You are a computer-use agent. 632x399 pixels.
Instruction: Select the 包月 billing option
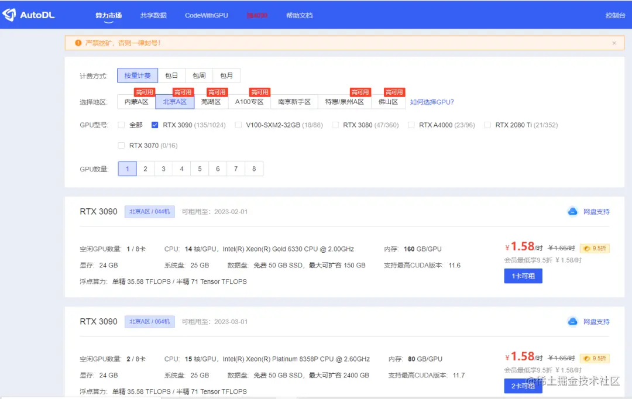coord(226,75)
